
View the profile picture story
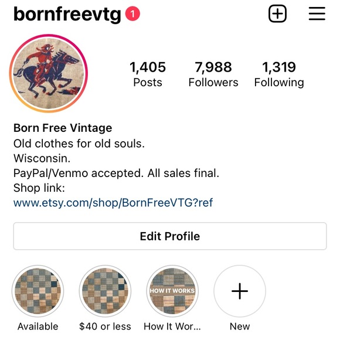click(x=49, y=73)
